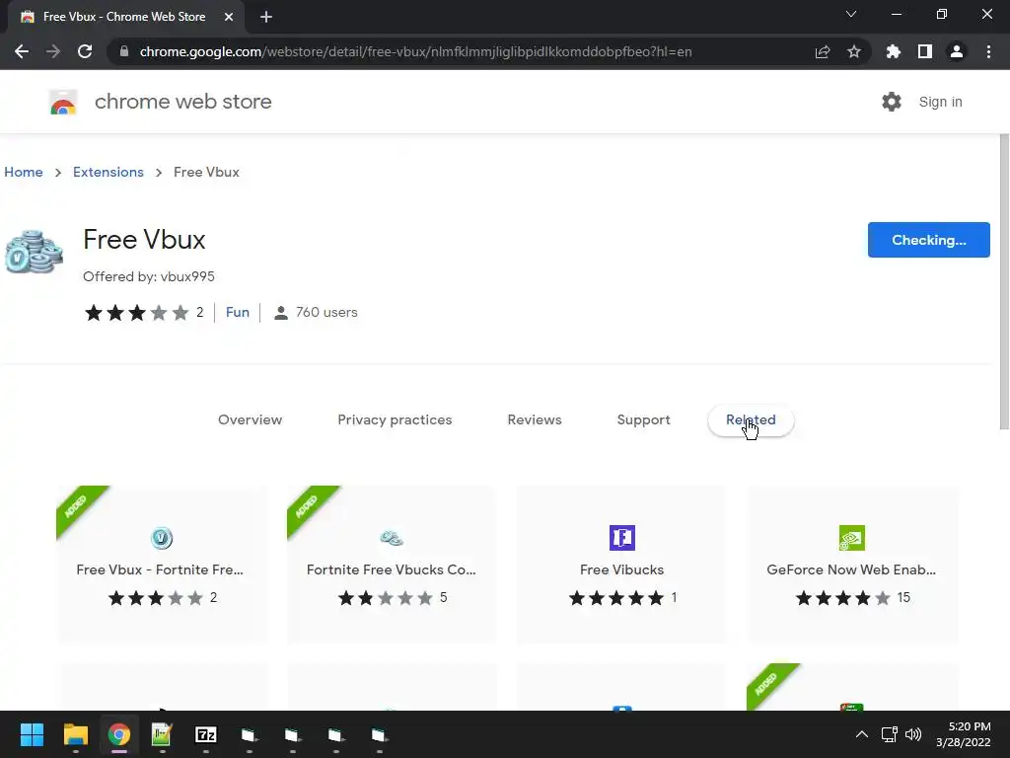Image resolution: width=1010 pixels, height=758 pixels.
Task: Close the Free Vbux browser tab
Action: tap(228, 17)
